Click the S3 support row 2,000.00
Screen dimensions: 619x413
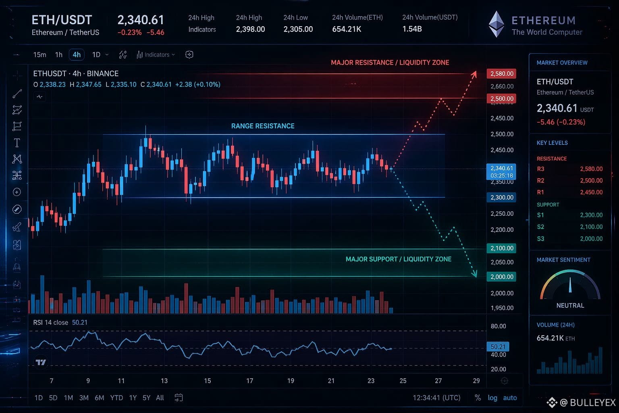tap(570, 238)
